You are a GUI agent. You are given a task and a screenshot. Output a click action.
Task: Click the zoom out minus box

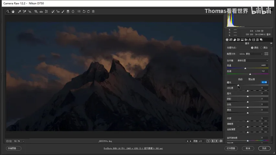(x=7, y=141)
